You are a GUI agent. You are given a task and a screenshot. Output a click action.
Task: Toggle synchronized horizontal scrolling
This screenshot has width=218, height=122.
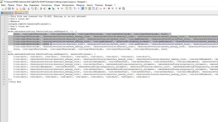coord(70,8)
